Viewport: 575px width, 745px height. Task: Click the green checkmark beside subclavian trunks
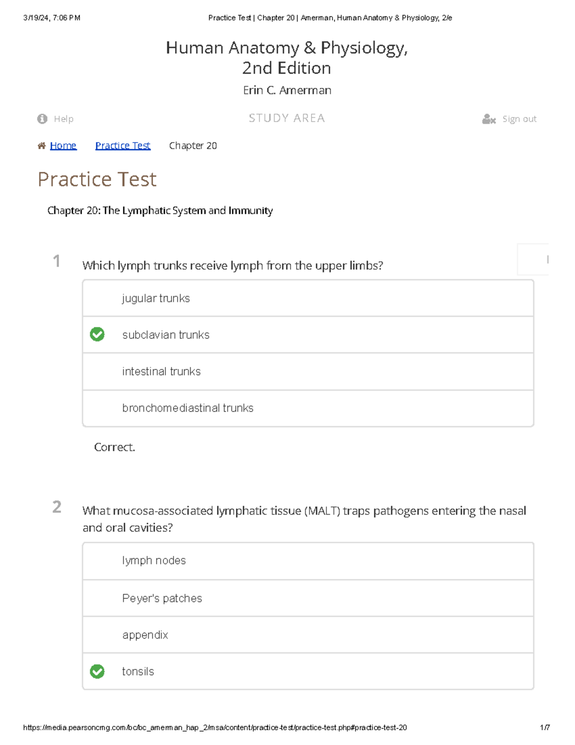[98, 334]
